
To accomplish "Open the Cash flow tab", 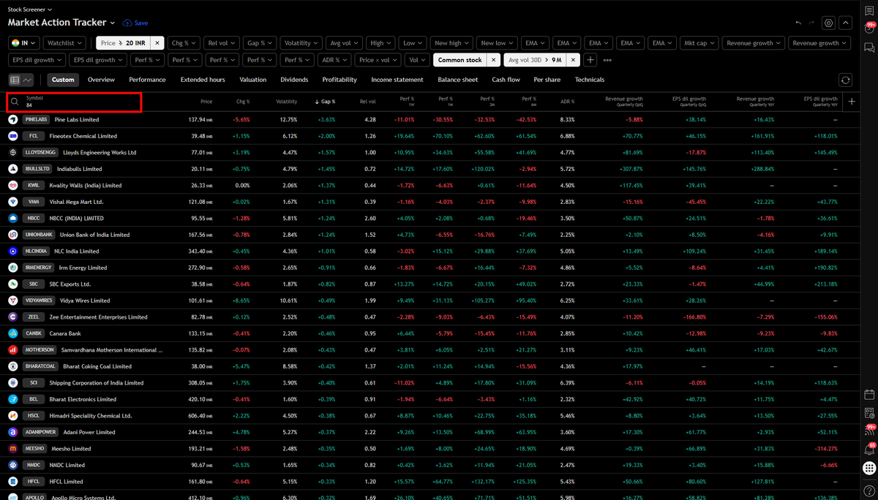I will point(506,80).
